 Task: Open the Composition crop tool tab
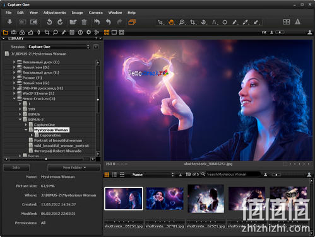[x=47, y=32]
